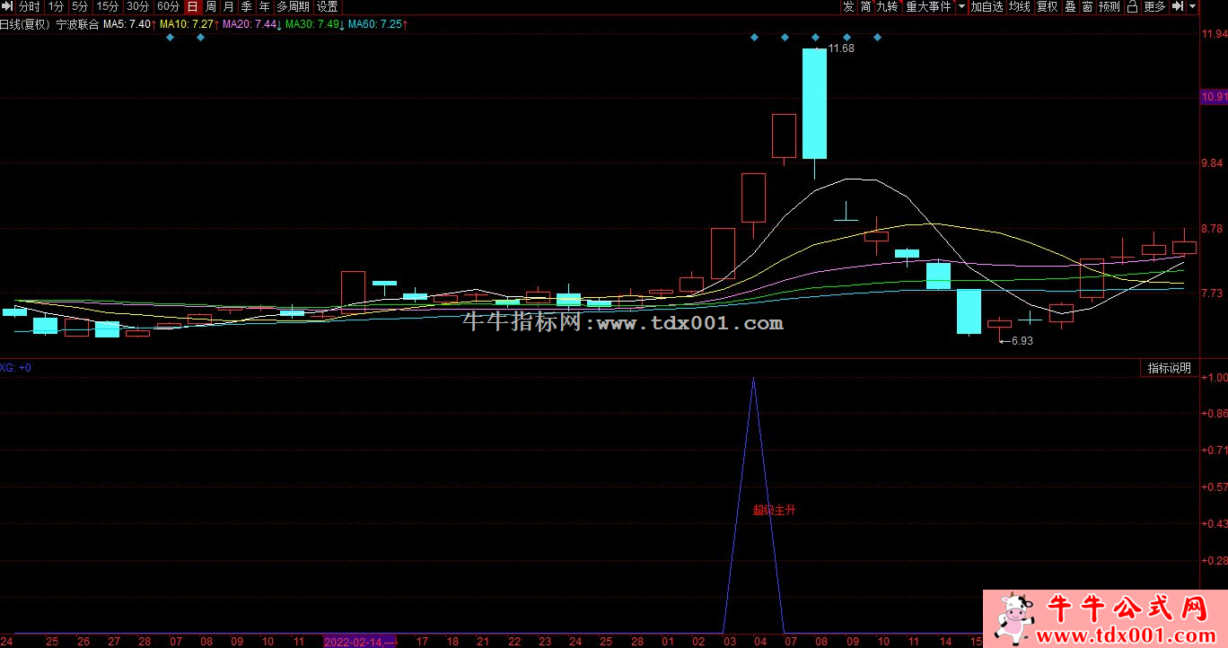Toggle 复权 price adjustment
This screenshot has width=1228, height=648.
point(1047,6)
